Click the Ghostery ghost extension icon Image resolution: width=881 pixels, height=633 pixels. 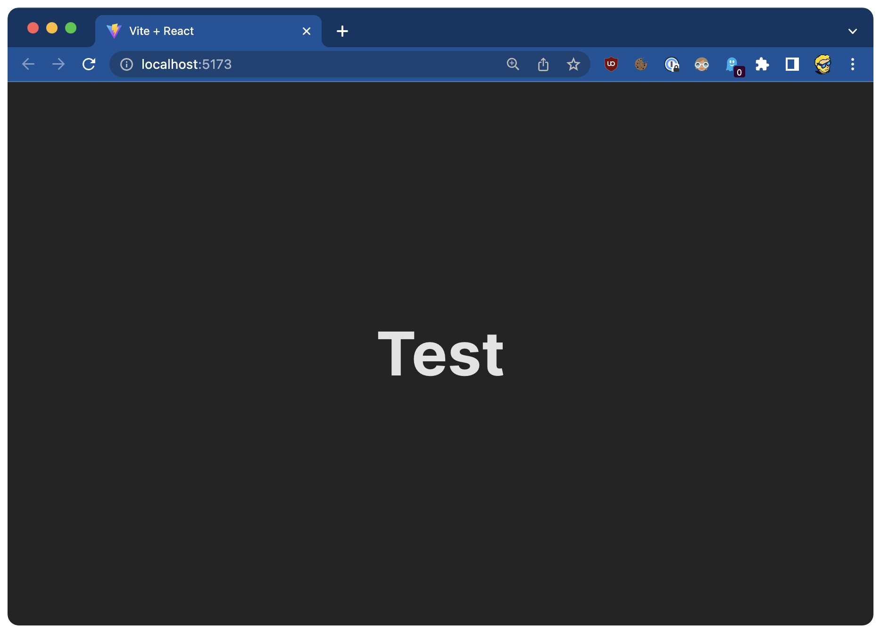(x=732, y=64)
